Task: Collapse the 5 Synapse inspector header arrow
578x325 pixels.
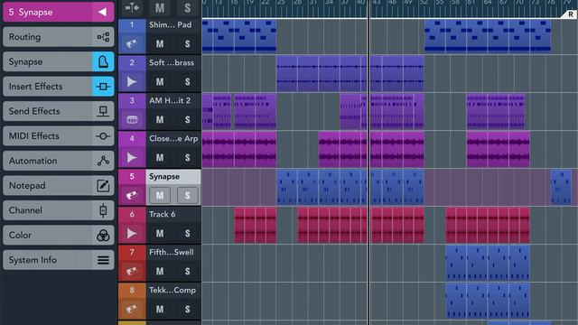Action: pyautogui.click(x=102, y=12)
